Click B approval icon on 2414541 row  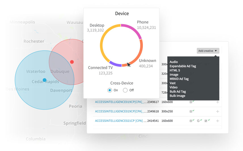tap(192, 121)
